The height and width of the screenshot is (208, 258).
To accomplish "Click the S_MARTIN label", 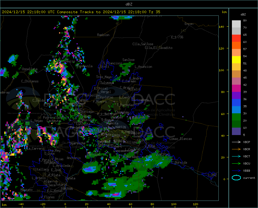I will 119,127.
